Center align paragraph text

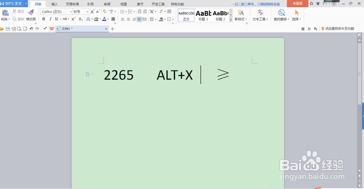coord(128,19)
